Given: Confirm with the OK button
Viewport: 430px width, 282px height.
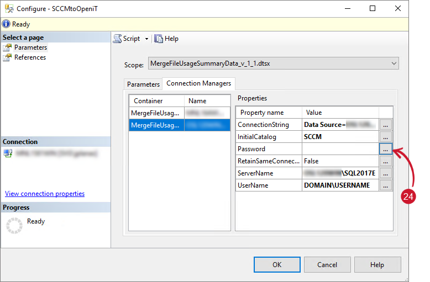Looking at the screenshot, I should (x=277, y=265).
